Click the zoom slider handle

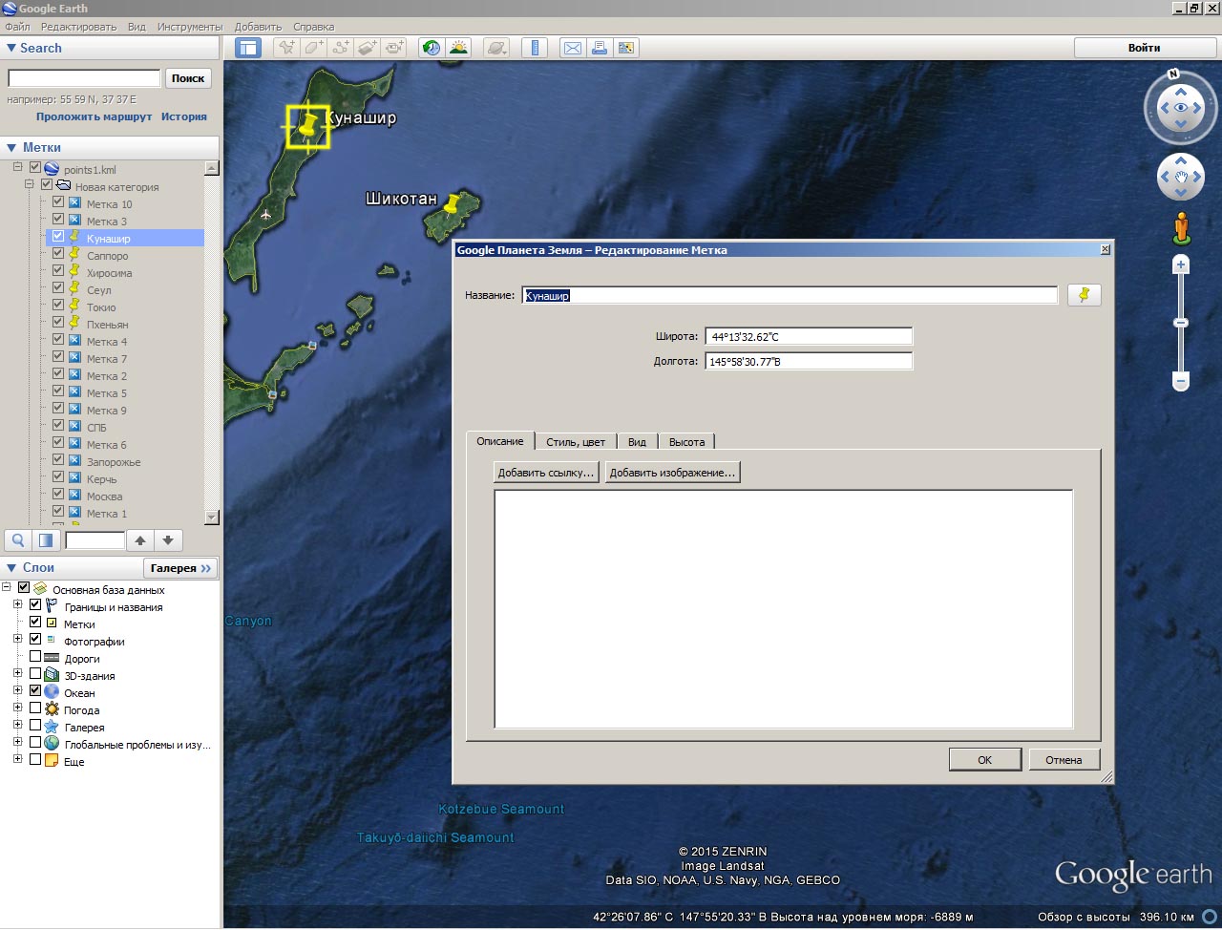click(1181, 324)
